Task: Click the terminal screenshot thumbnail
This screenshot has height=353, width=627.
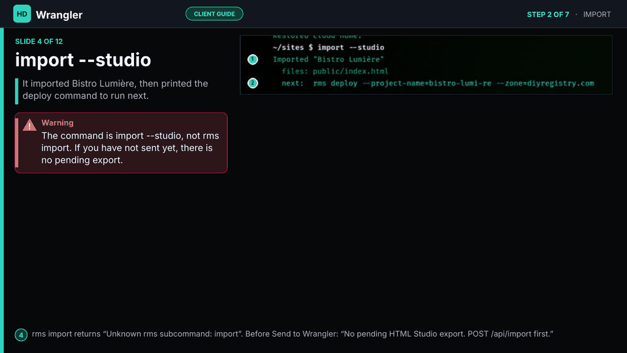Action: coord(426,65)
